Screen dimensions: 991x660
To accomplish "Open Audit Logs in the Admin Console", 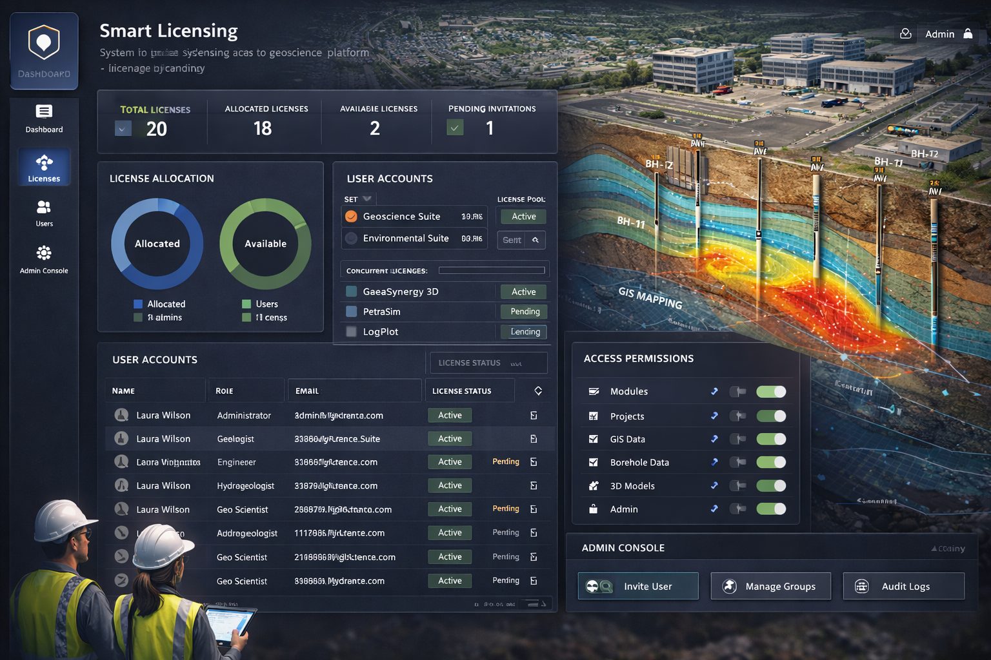I will (903, 586).
